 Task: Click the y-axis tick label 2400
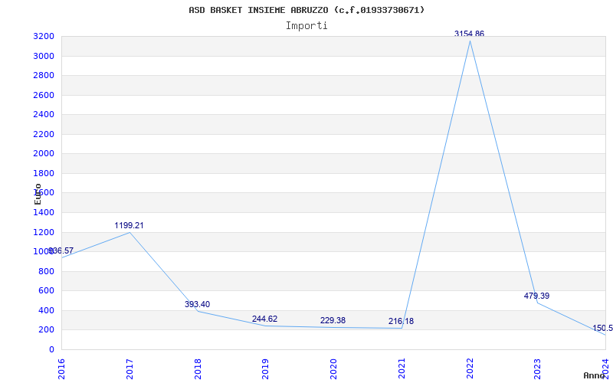[44, 114]
